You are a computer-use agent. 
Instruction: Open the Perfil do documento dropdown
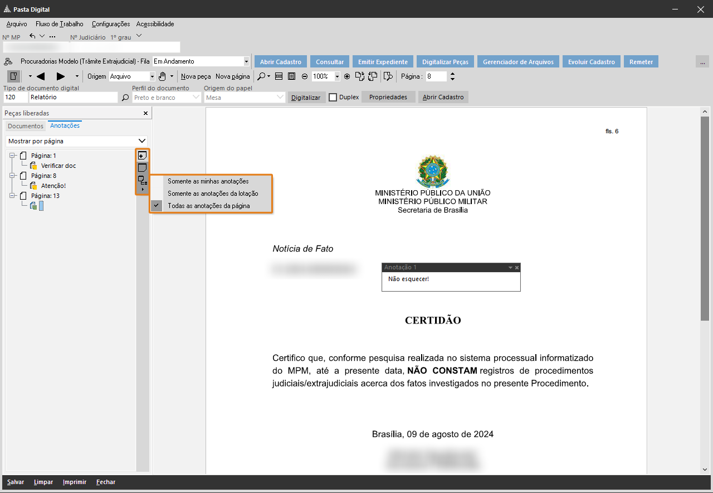point(196,97)
